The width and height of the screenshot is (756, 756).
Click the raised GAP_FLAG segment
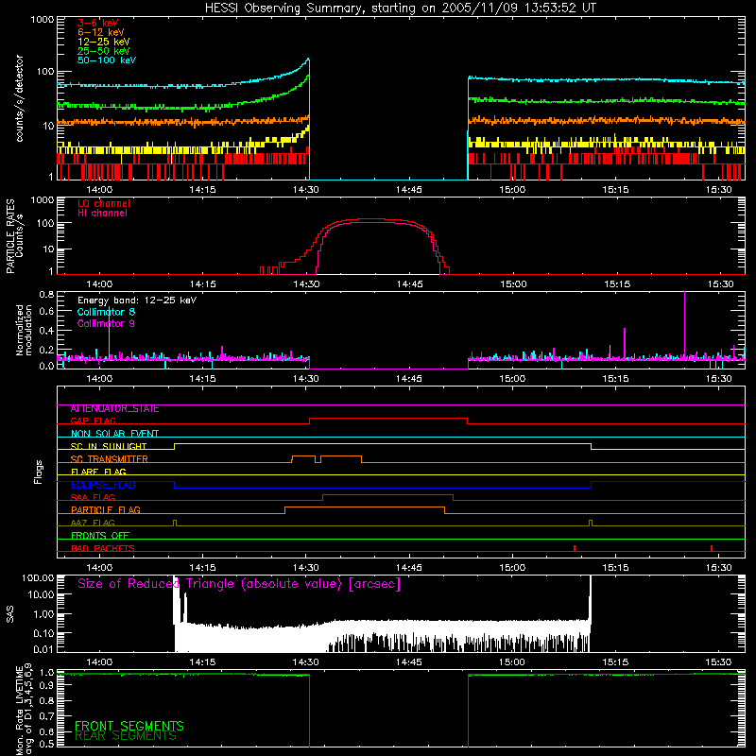[388, 418]
